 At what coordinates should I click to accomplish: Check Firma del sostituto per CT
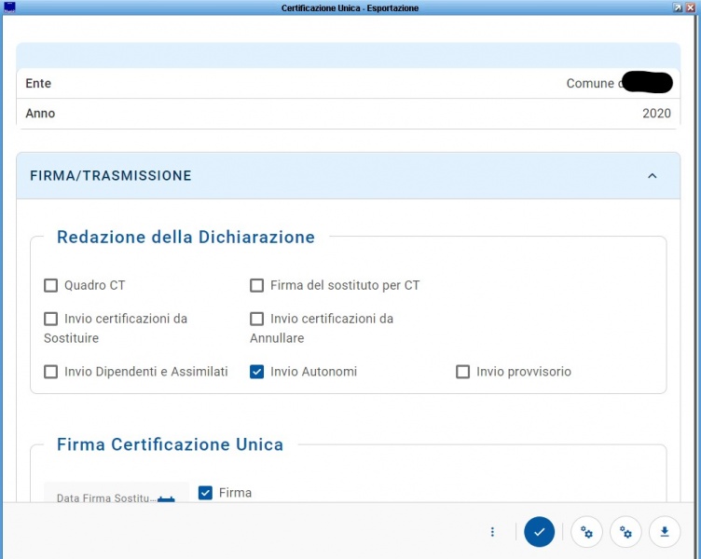pos(257,285)
